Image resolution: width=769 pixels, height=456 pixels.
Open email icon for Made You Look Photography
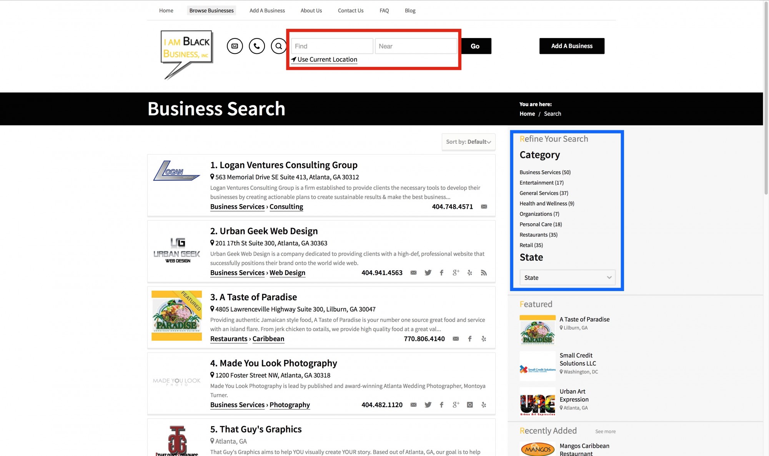(x=413, y=405)
